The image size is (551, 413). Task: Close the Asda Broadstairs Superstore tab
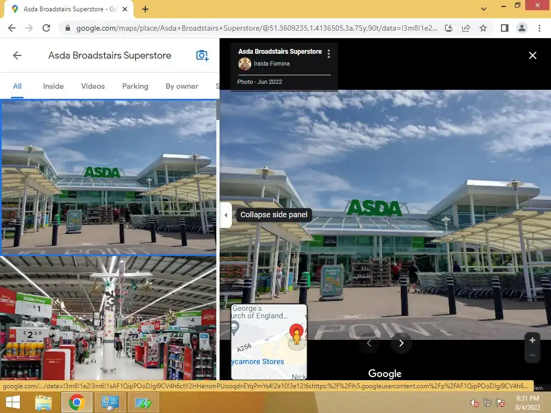pos(124,9)
